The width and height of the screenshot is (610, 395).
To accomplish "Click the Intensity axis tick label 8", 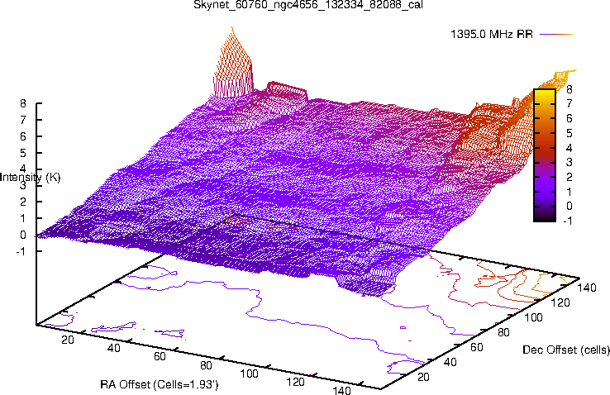I will click(23, 103).
